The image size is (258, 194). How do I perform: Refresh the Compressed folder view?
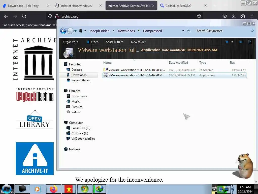click(x=189, y=31)
